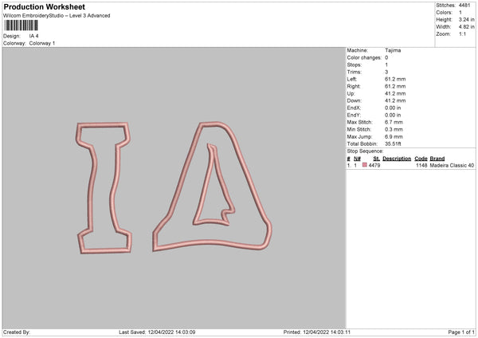Select the Madeira Classic 40 brand entry
The image size is (478, 338).
[452, 166]
